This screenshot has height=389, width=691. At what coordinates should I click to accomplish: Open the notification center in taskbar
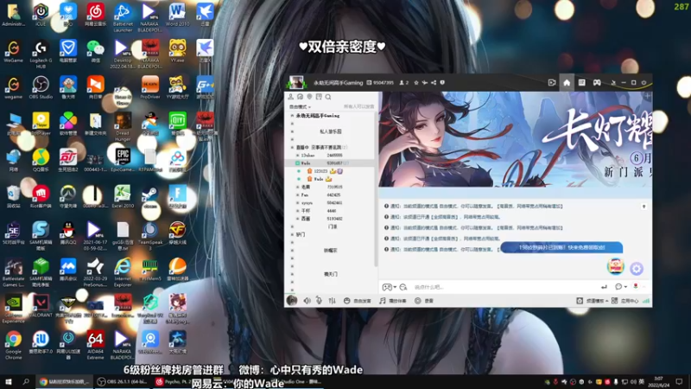(x=679, y=381)
